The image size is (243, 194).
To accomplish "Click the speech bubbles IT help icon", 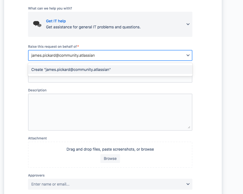I will tap(37, 24).
